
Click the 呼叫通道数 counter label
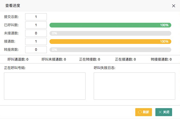(18, 59)
